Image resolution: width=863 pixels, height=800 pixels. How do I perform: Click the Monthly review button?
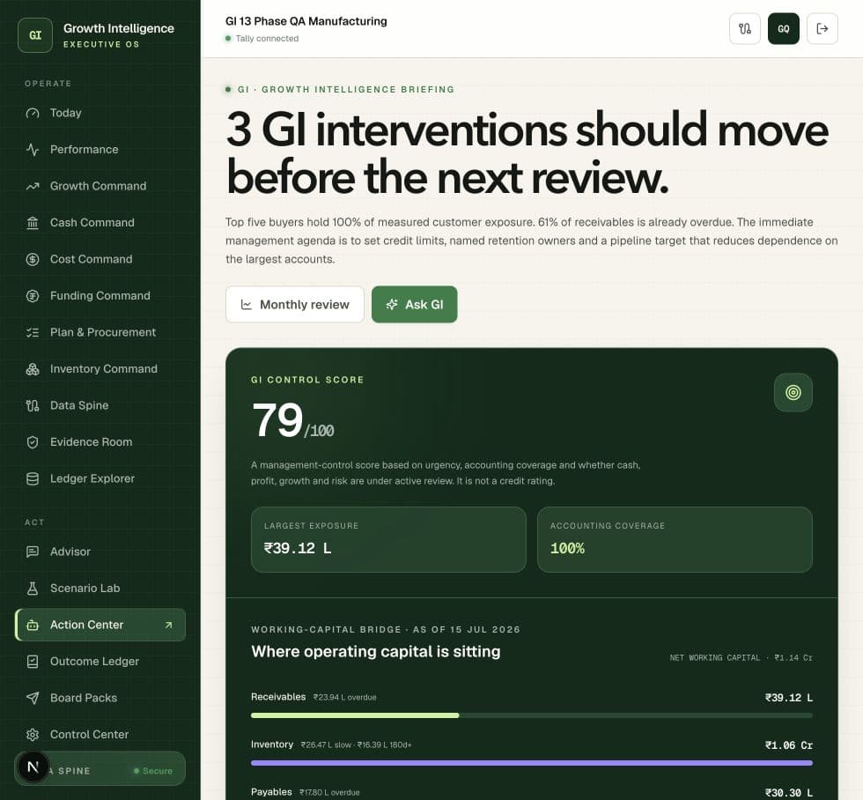click(x=295, y=305)
